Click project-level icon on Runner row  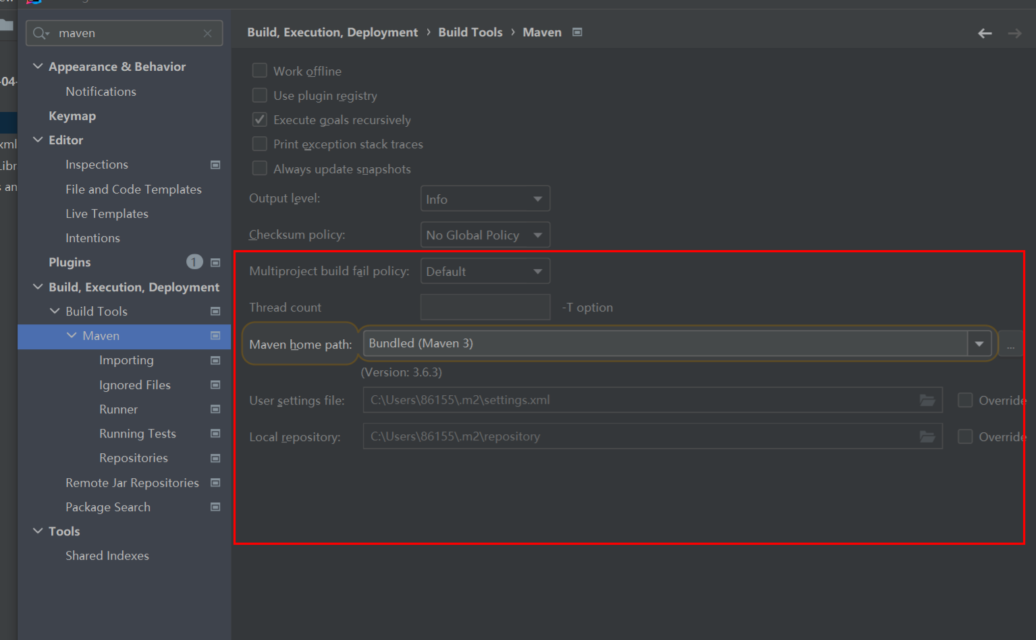[x=215, y=409]
